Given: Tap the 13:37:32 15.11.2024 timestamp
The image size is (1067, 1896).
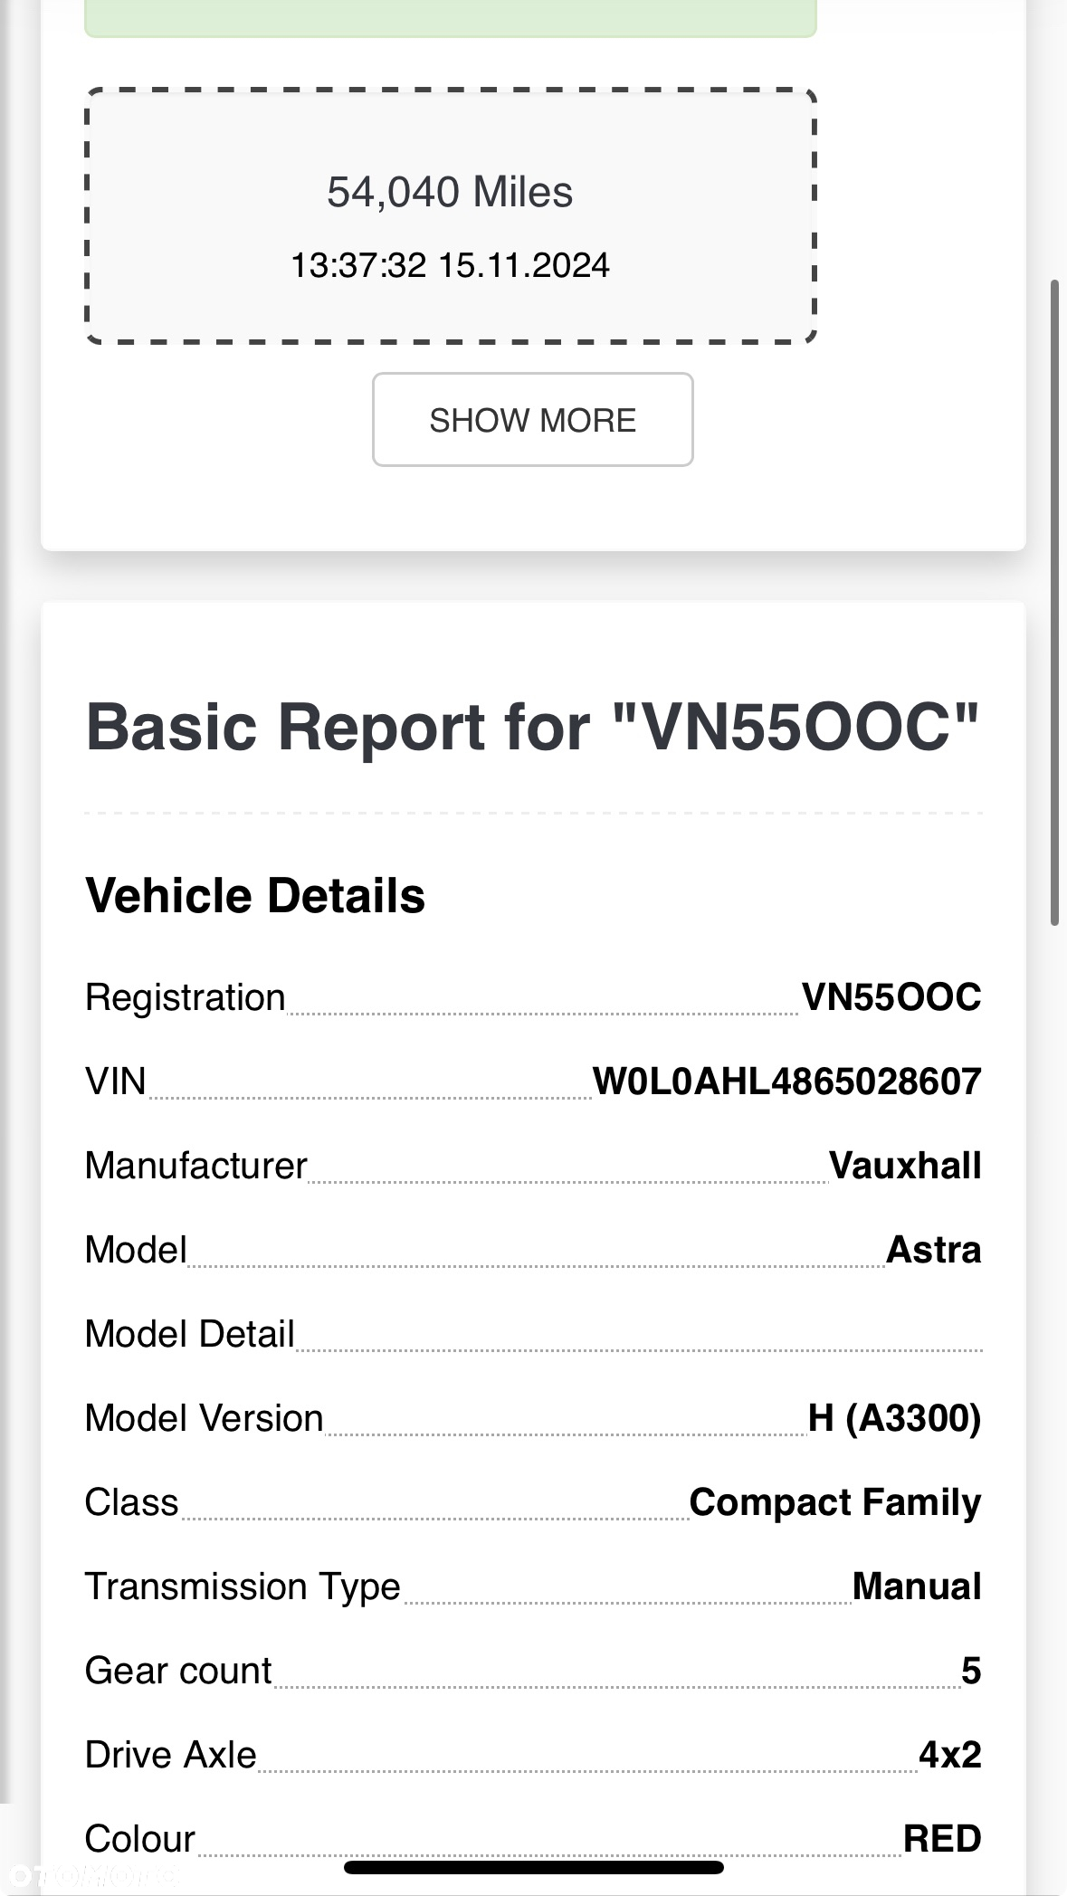Looking at the screenshot, I should point(450,265).
